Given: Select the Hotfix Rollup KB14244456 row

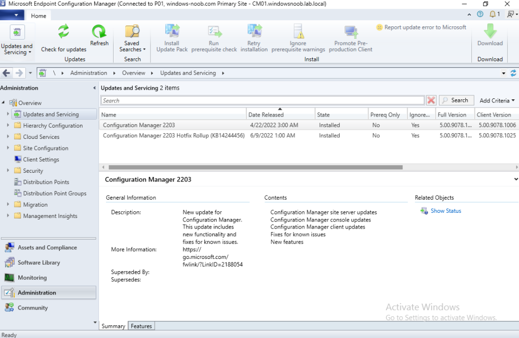Looking at the screenshot, I should (x=309, y=135).
